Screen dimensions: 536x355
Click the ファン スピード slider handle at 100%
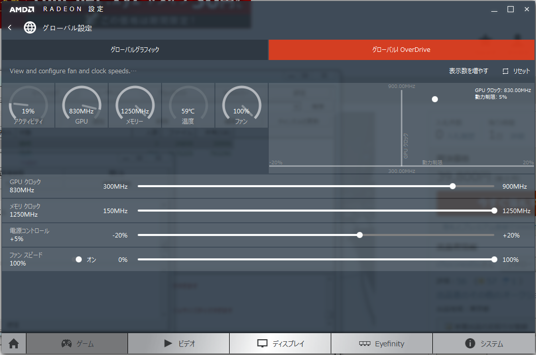coord(494,259)
